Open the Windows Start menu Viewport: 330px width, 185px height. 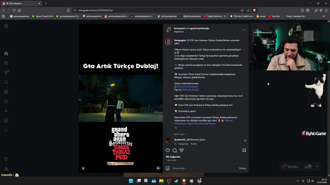pos(131,181)
